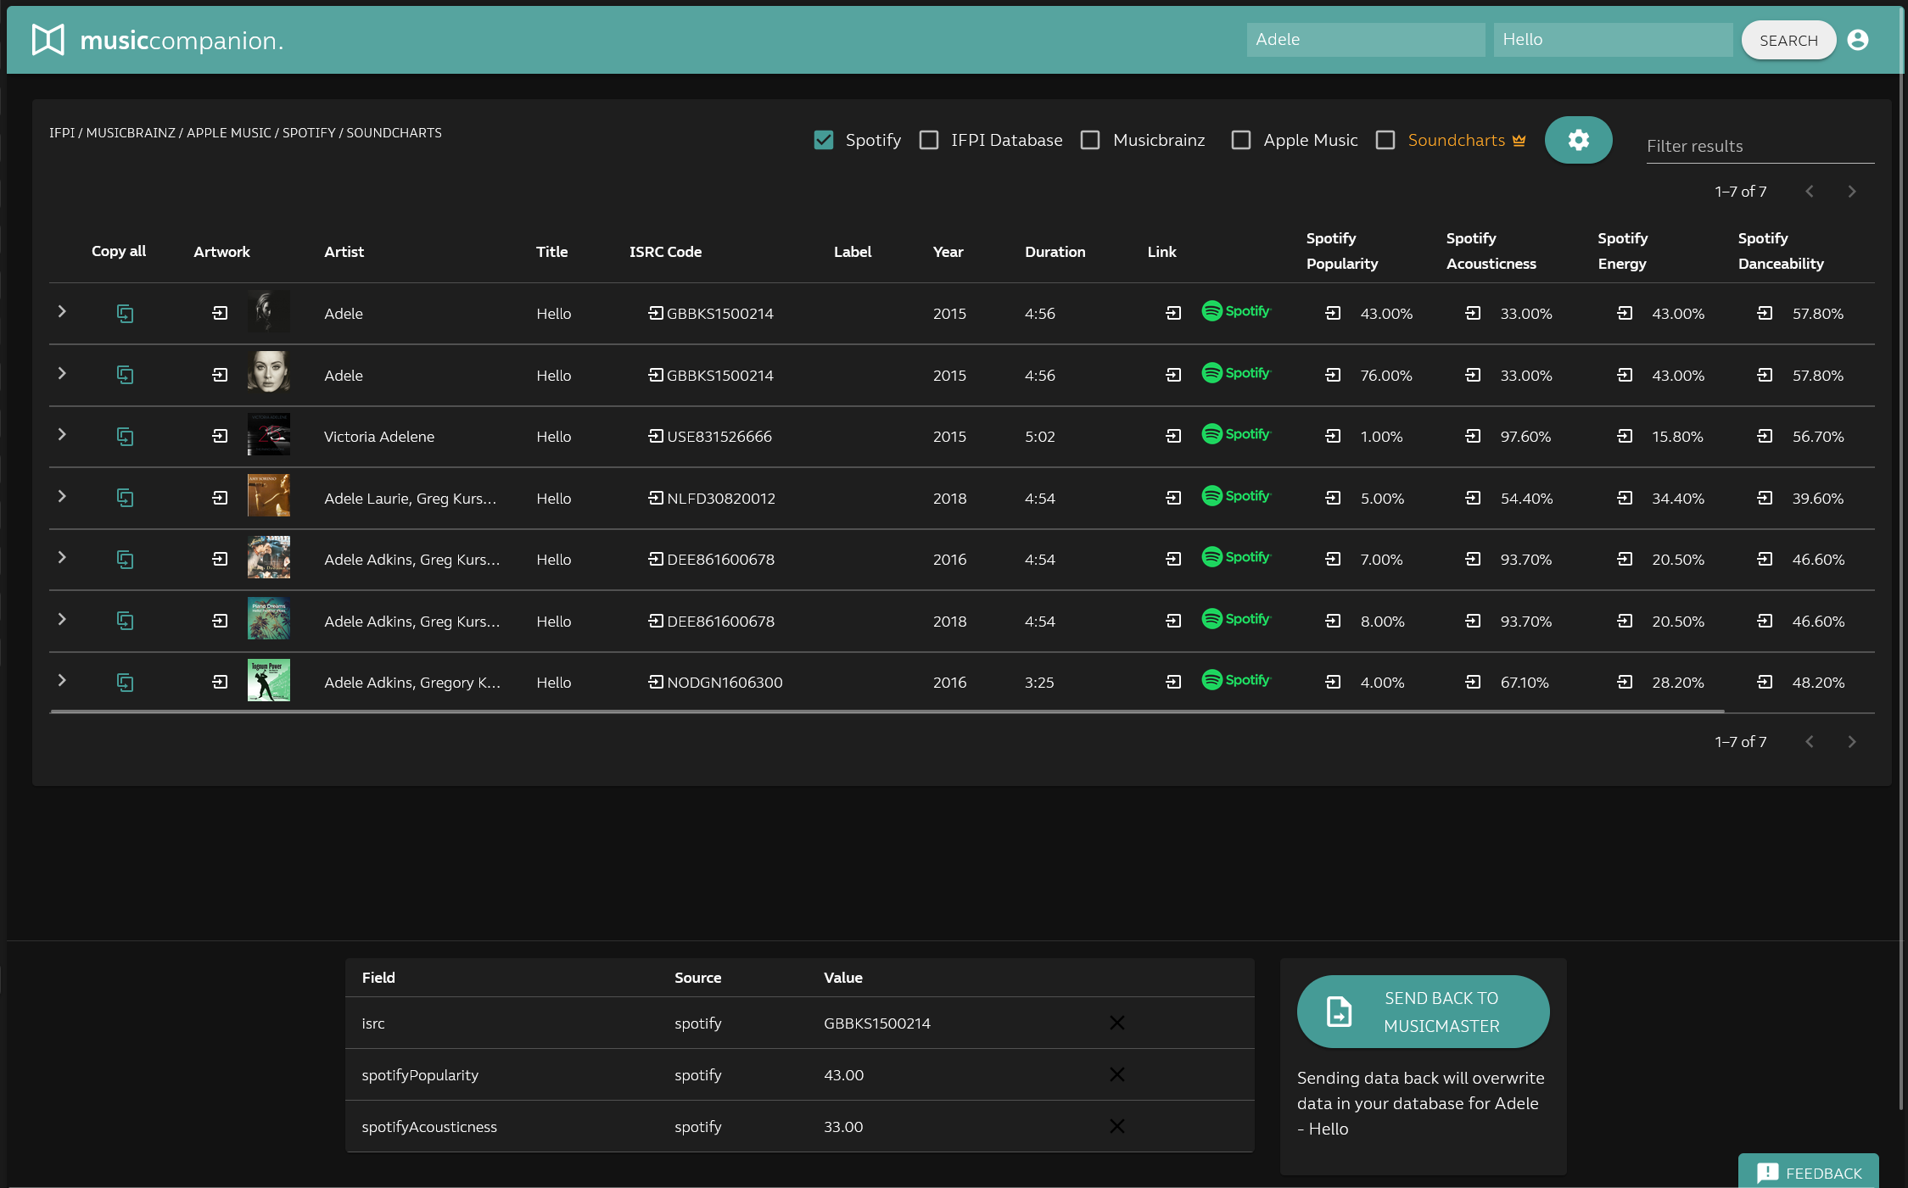Copy energy value 15.80%
The image size is (1908, 1188).
pyautogui.click(x=1625, y=436)
